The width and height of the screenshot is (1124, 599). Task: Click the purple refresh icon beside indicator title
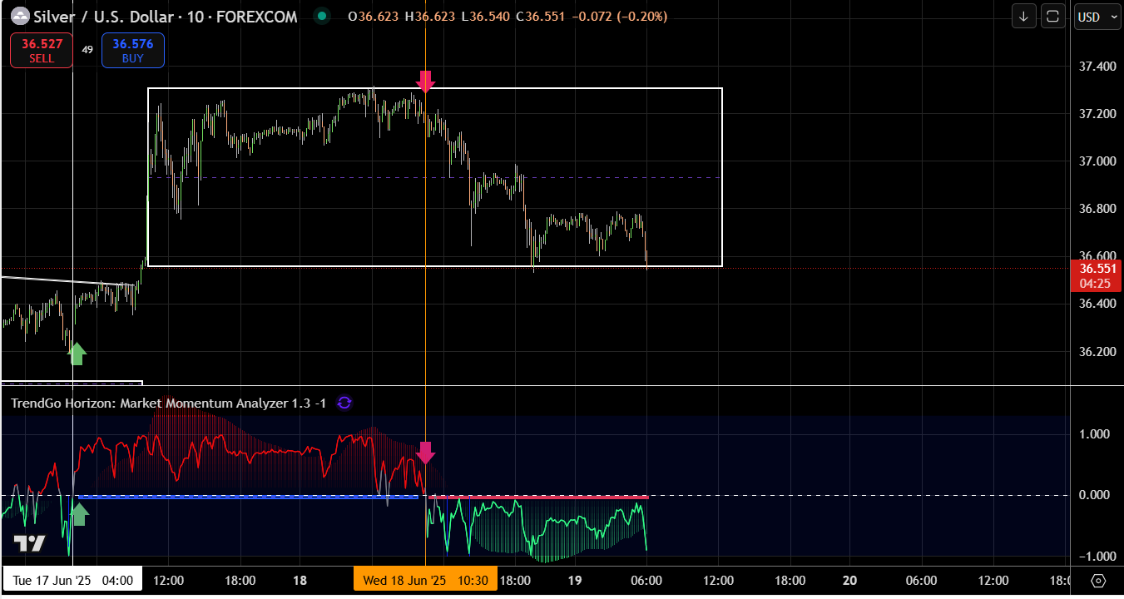tap(344, 403)
